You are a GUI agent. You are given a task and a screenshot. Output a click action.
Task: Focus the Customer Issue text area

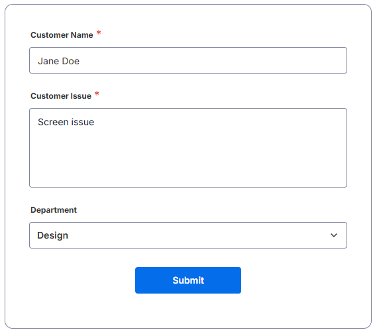point(188,148)
